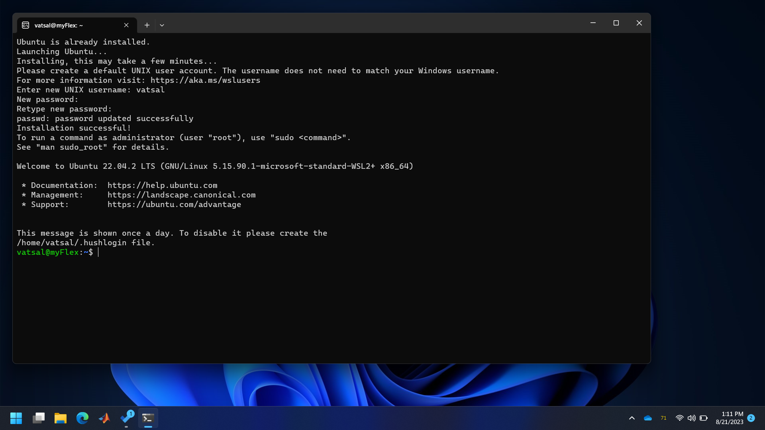765x430 pixels.
Task: Open clock and date calendar flyout
Action: coord(729,418)
